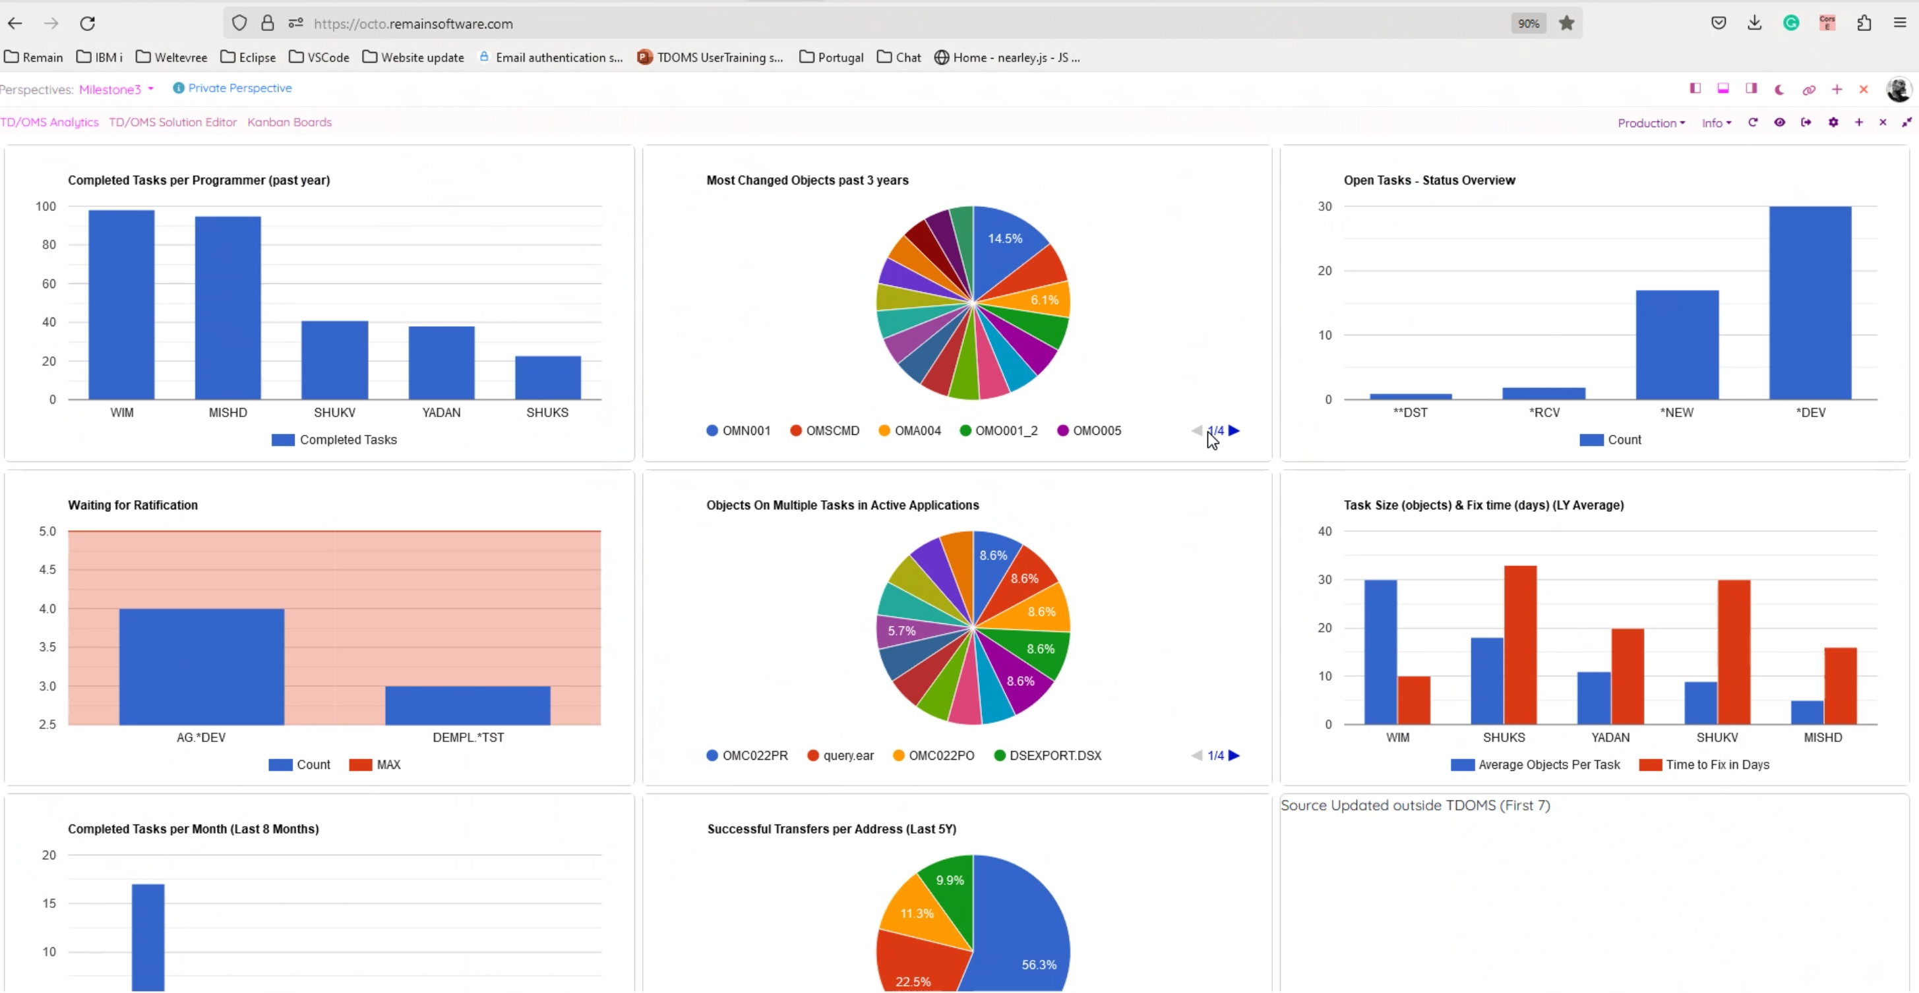
Task: Open the IBM i bookmarks folder
Action: (99, 57)
